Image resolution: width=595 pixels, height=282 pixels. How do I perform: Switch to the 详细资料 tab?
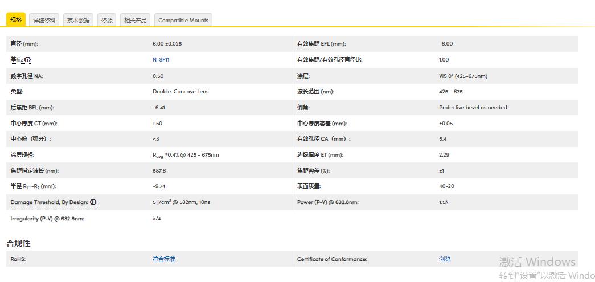coord(44,21)
